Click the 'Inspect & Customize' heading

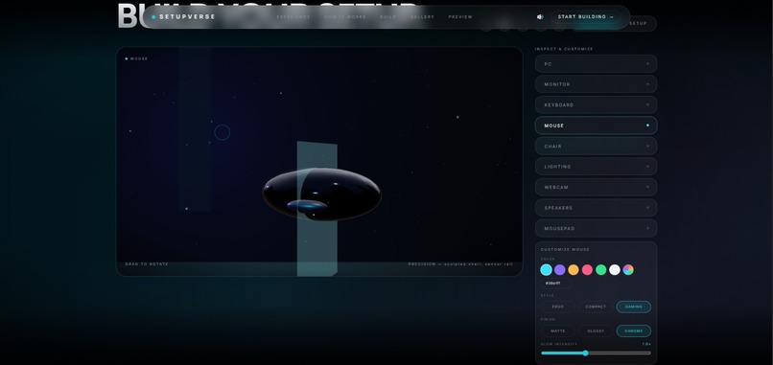coord(564,49)
